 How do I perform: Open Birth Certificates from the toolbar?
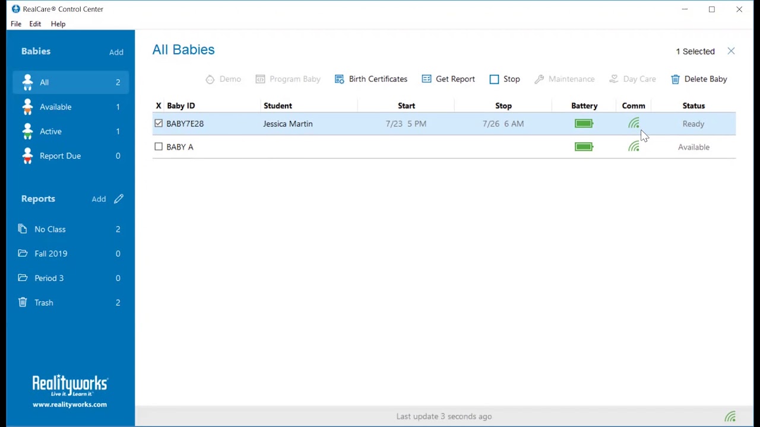(371, 79)
